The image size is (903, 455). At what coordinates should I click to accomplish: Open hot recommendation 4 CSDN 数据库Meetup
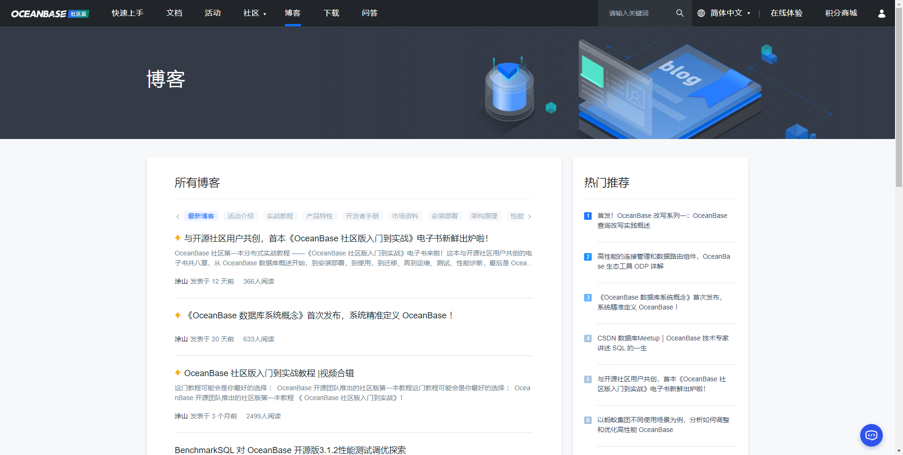[x=663, y=343]
